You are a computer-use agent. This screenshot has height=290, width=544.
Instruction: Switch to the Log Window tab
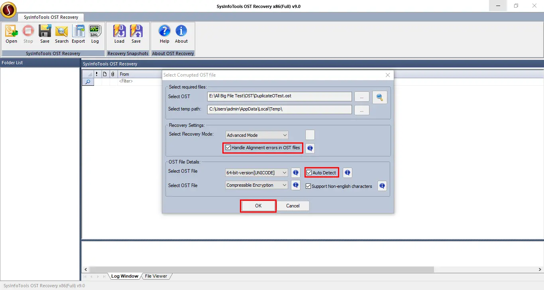tap(124, 276)
